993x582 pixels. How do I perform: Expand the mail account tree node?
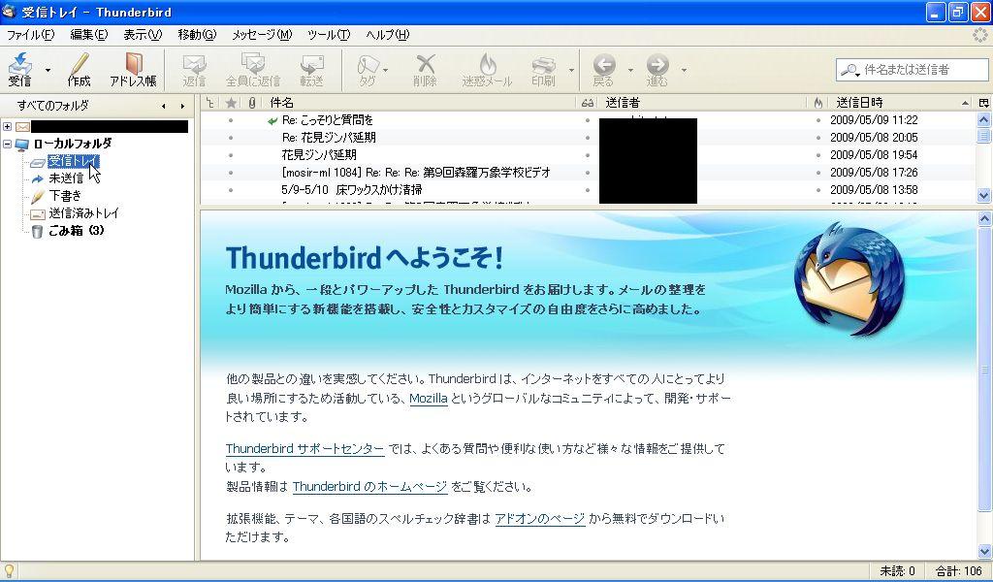click(8, 127)
